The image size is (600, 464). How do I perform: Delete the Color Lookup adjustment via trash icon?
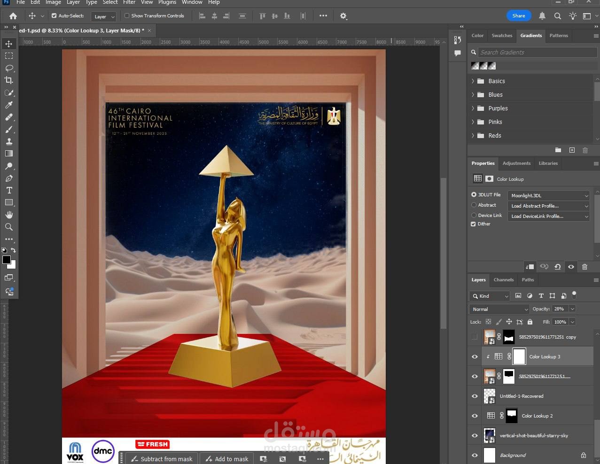[584, 267]
